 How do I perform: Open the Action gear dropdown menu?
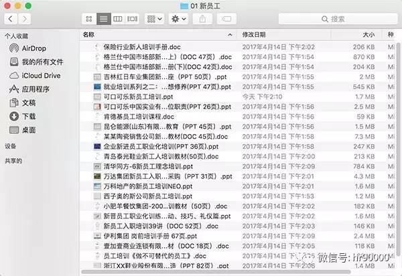click(x=178, y=19)
